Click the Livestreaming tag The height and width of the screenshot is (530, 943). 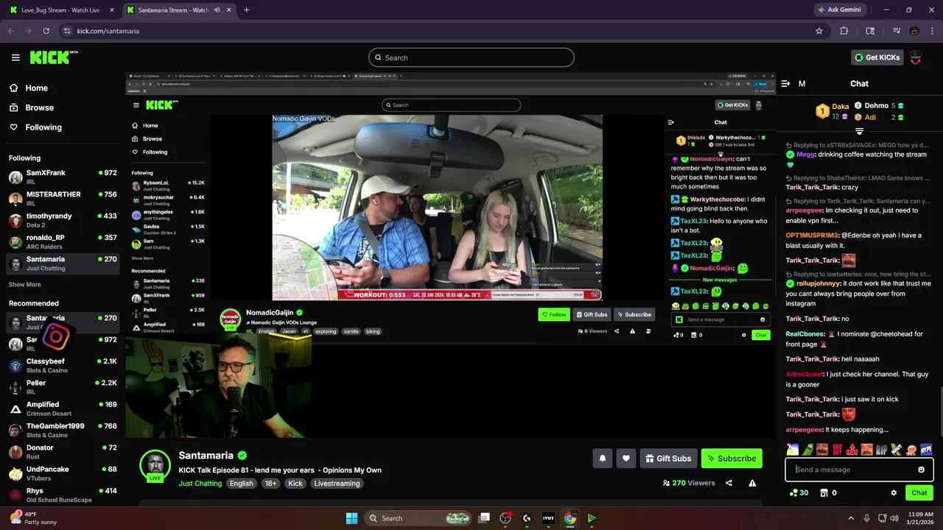[x=337, y=484]
